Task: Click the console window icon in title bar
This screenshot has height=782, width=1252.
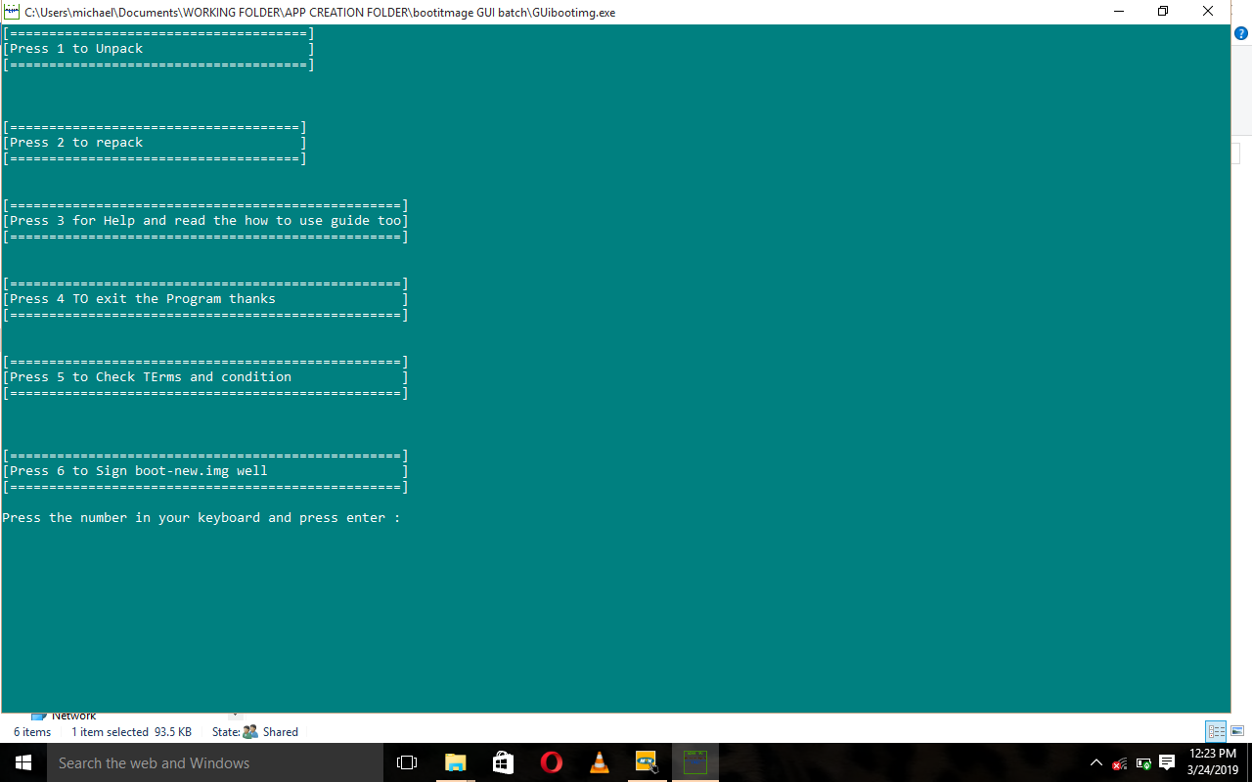Action: coord(12,12)
